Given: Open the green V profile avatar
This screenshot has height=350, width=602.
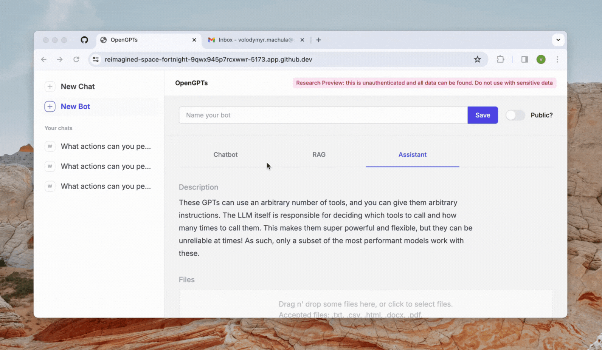Looking at the screenshot, I should tap(541, 59).
